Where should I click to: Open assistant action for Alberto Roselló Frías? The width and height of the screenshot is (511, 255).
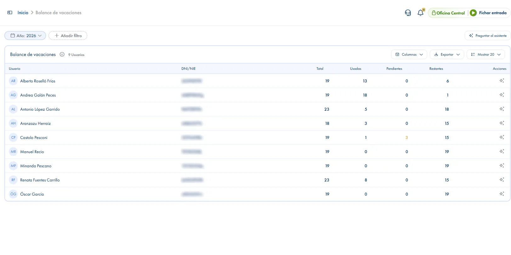click(502, 81)
